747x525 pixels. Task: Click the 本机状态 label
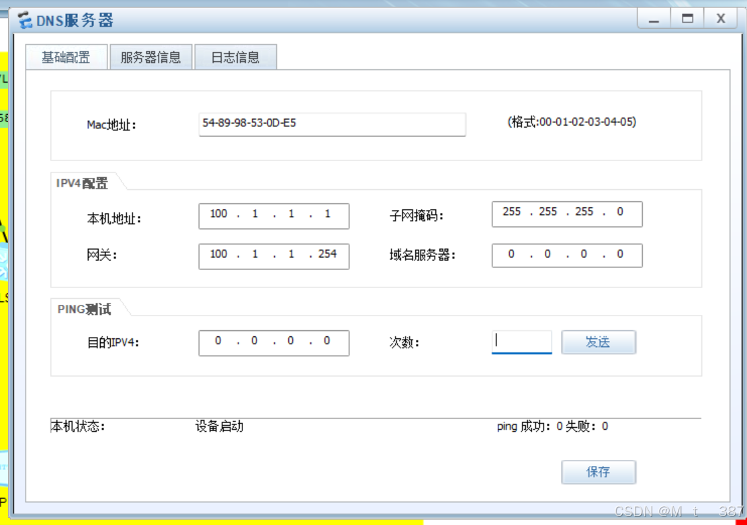pyautogui.click(x=78, y=426)
